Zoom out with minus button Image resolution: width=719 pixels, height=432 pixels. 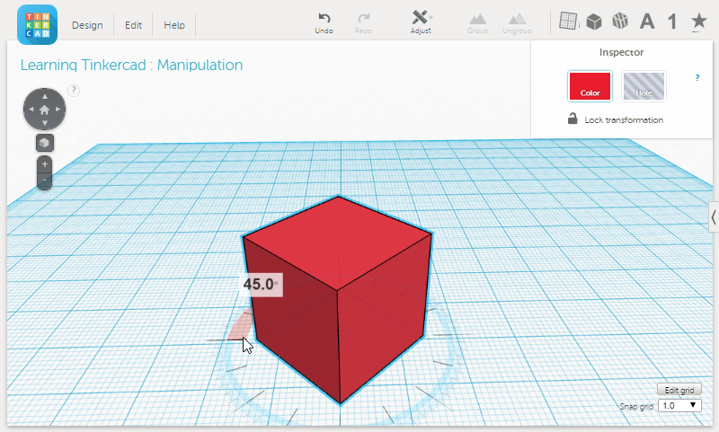click(x=44, y=181)
